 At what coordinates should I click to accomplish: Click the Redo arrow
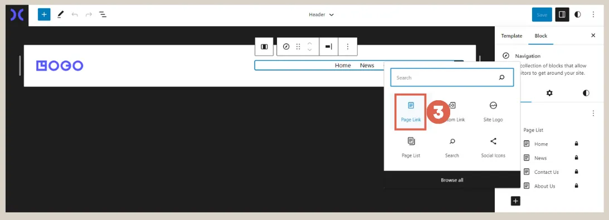pyautogui.click(x=89, y=14)
